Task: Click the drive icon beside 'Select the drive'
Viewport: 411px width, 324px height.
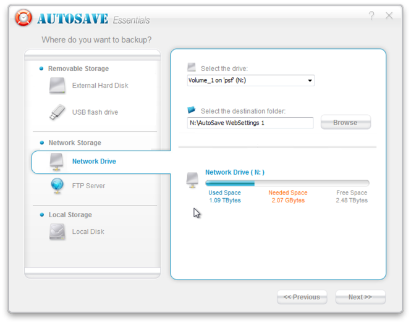Action: 192,67
